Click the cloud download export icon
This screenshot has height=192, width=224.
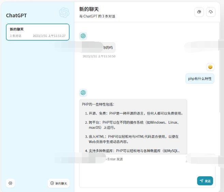coord(211,12)
